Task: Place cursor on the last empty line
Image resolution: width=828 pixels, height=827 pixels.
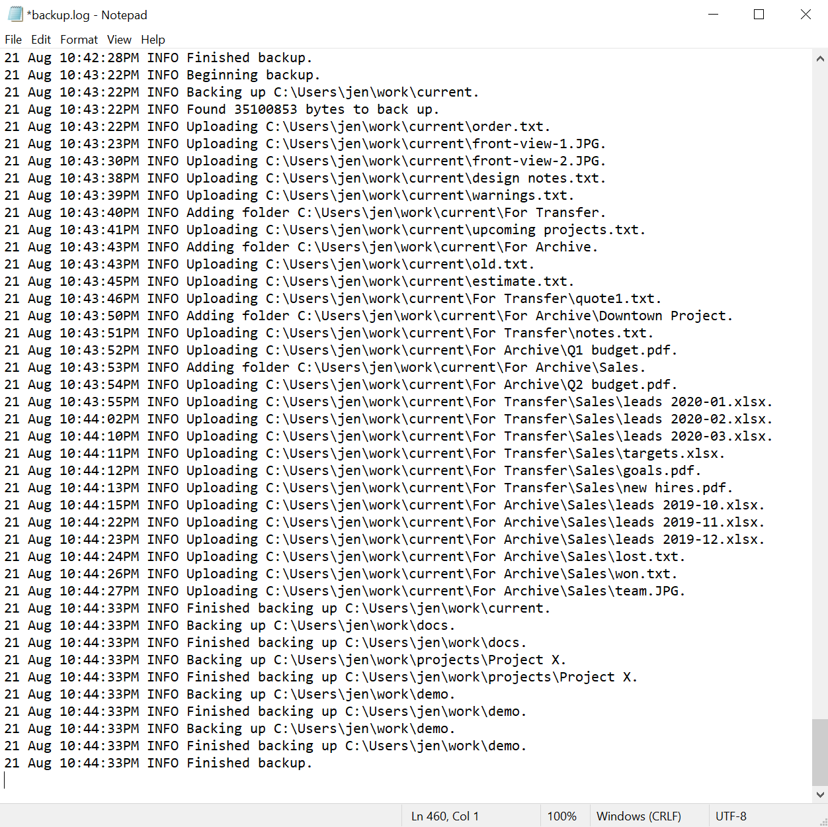Action: coord(198,781)
